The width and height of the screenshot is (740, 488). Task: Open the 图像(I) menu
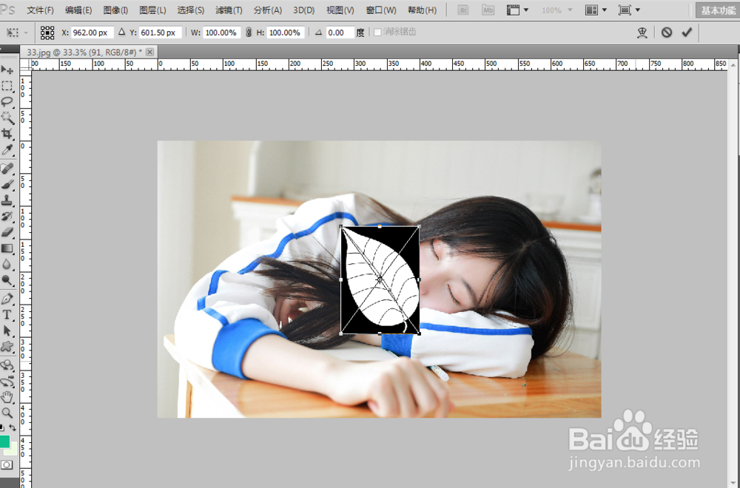point(115,10)
